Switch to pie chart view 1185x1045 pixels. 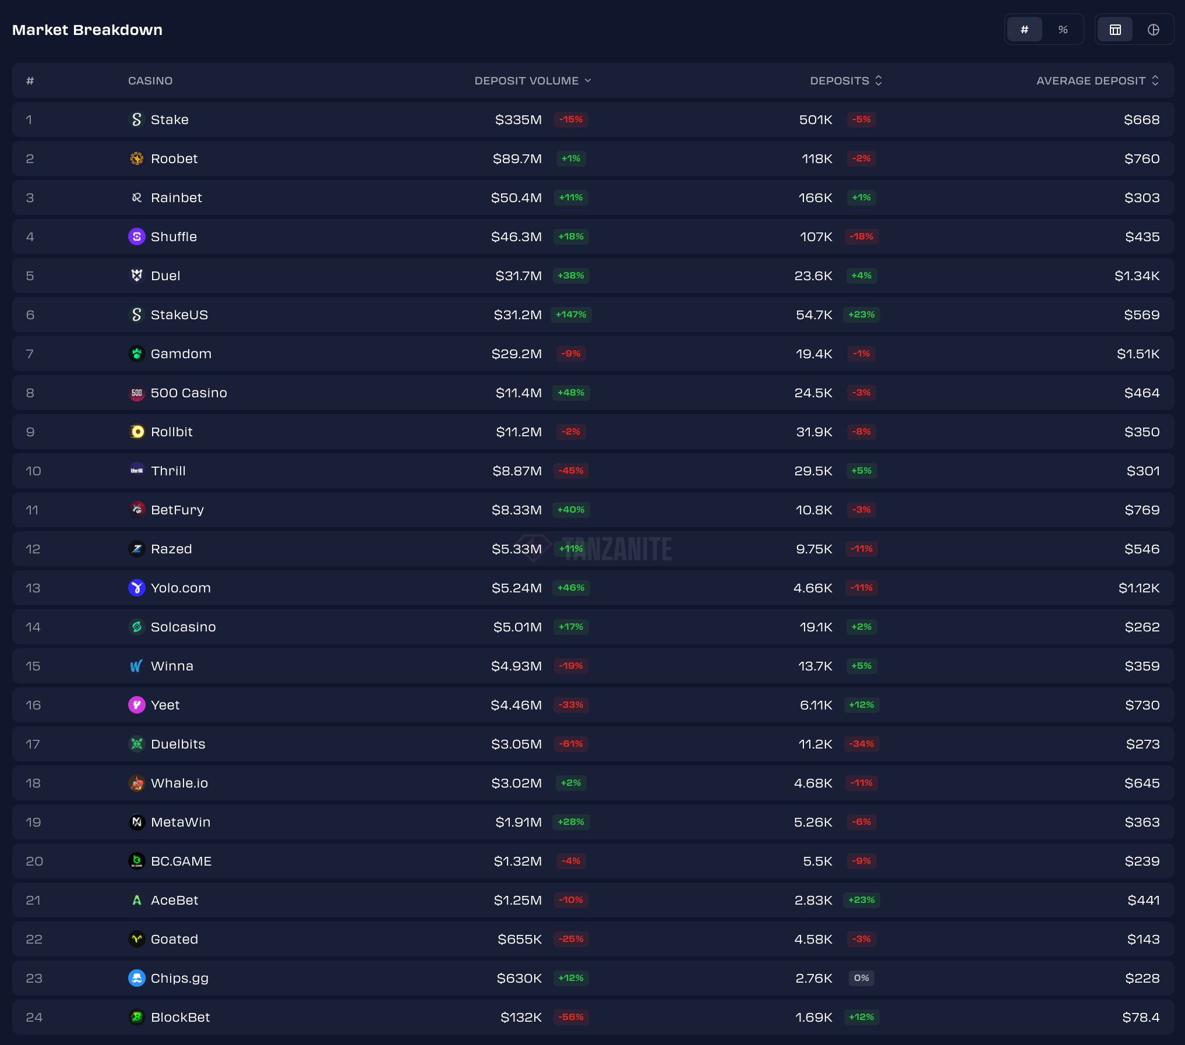coord(1153,30)
